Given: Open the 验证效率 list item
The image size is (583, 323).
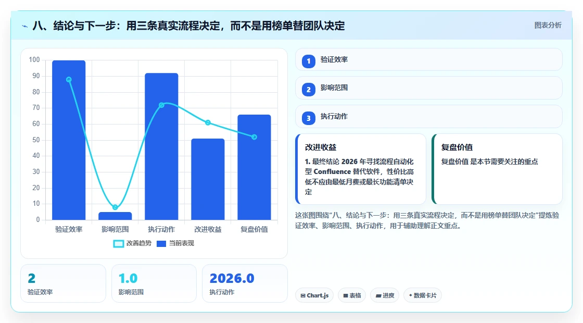Looking at the screenshot, I should (x=429, y=59).
